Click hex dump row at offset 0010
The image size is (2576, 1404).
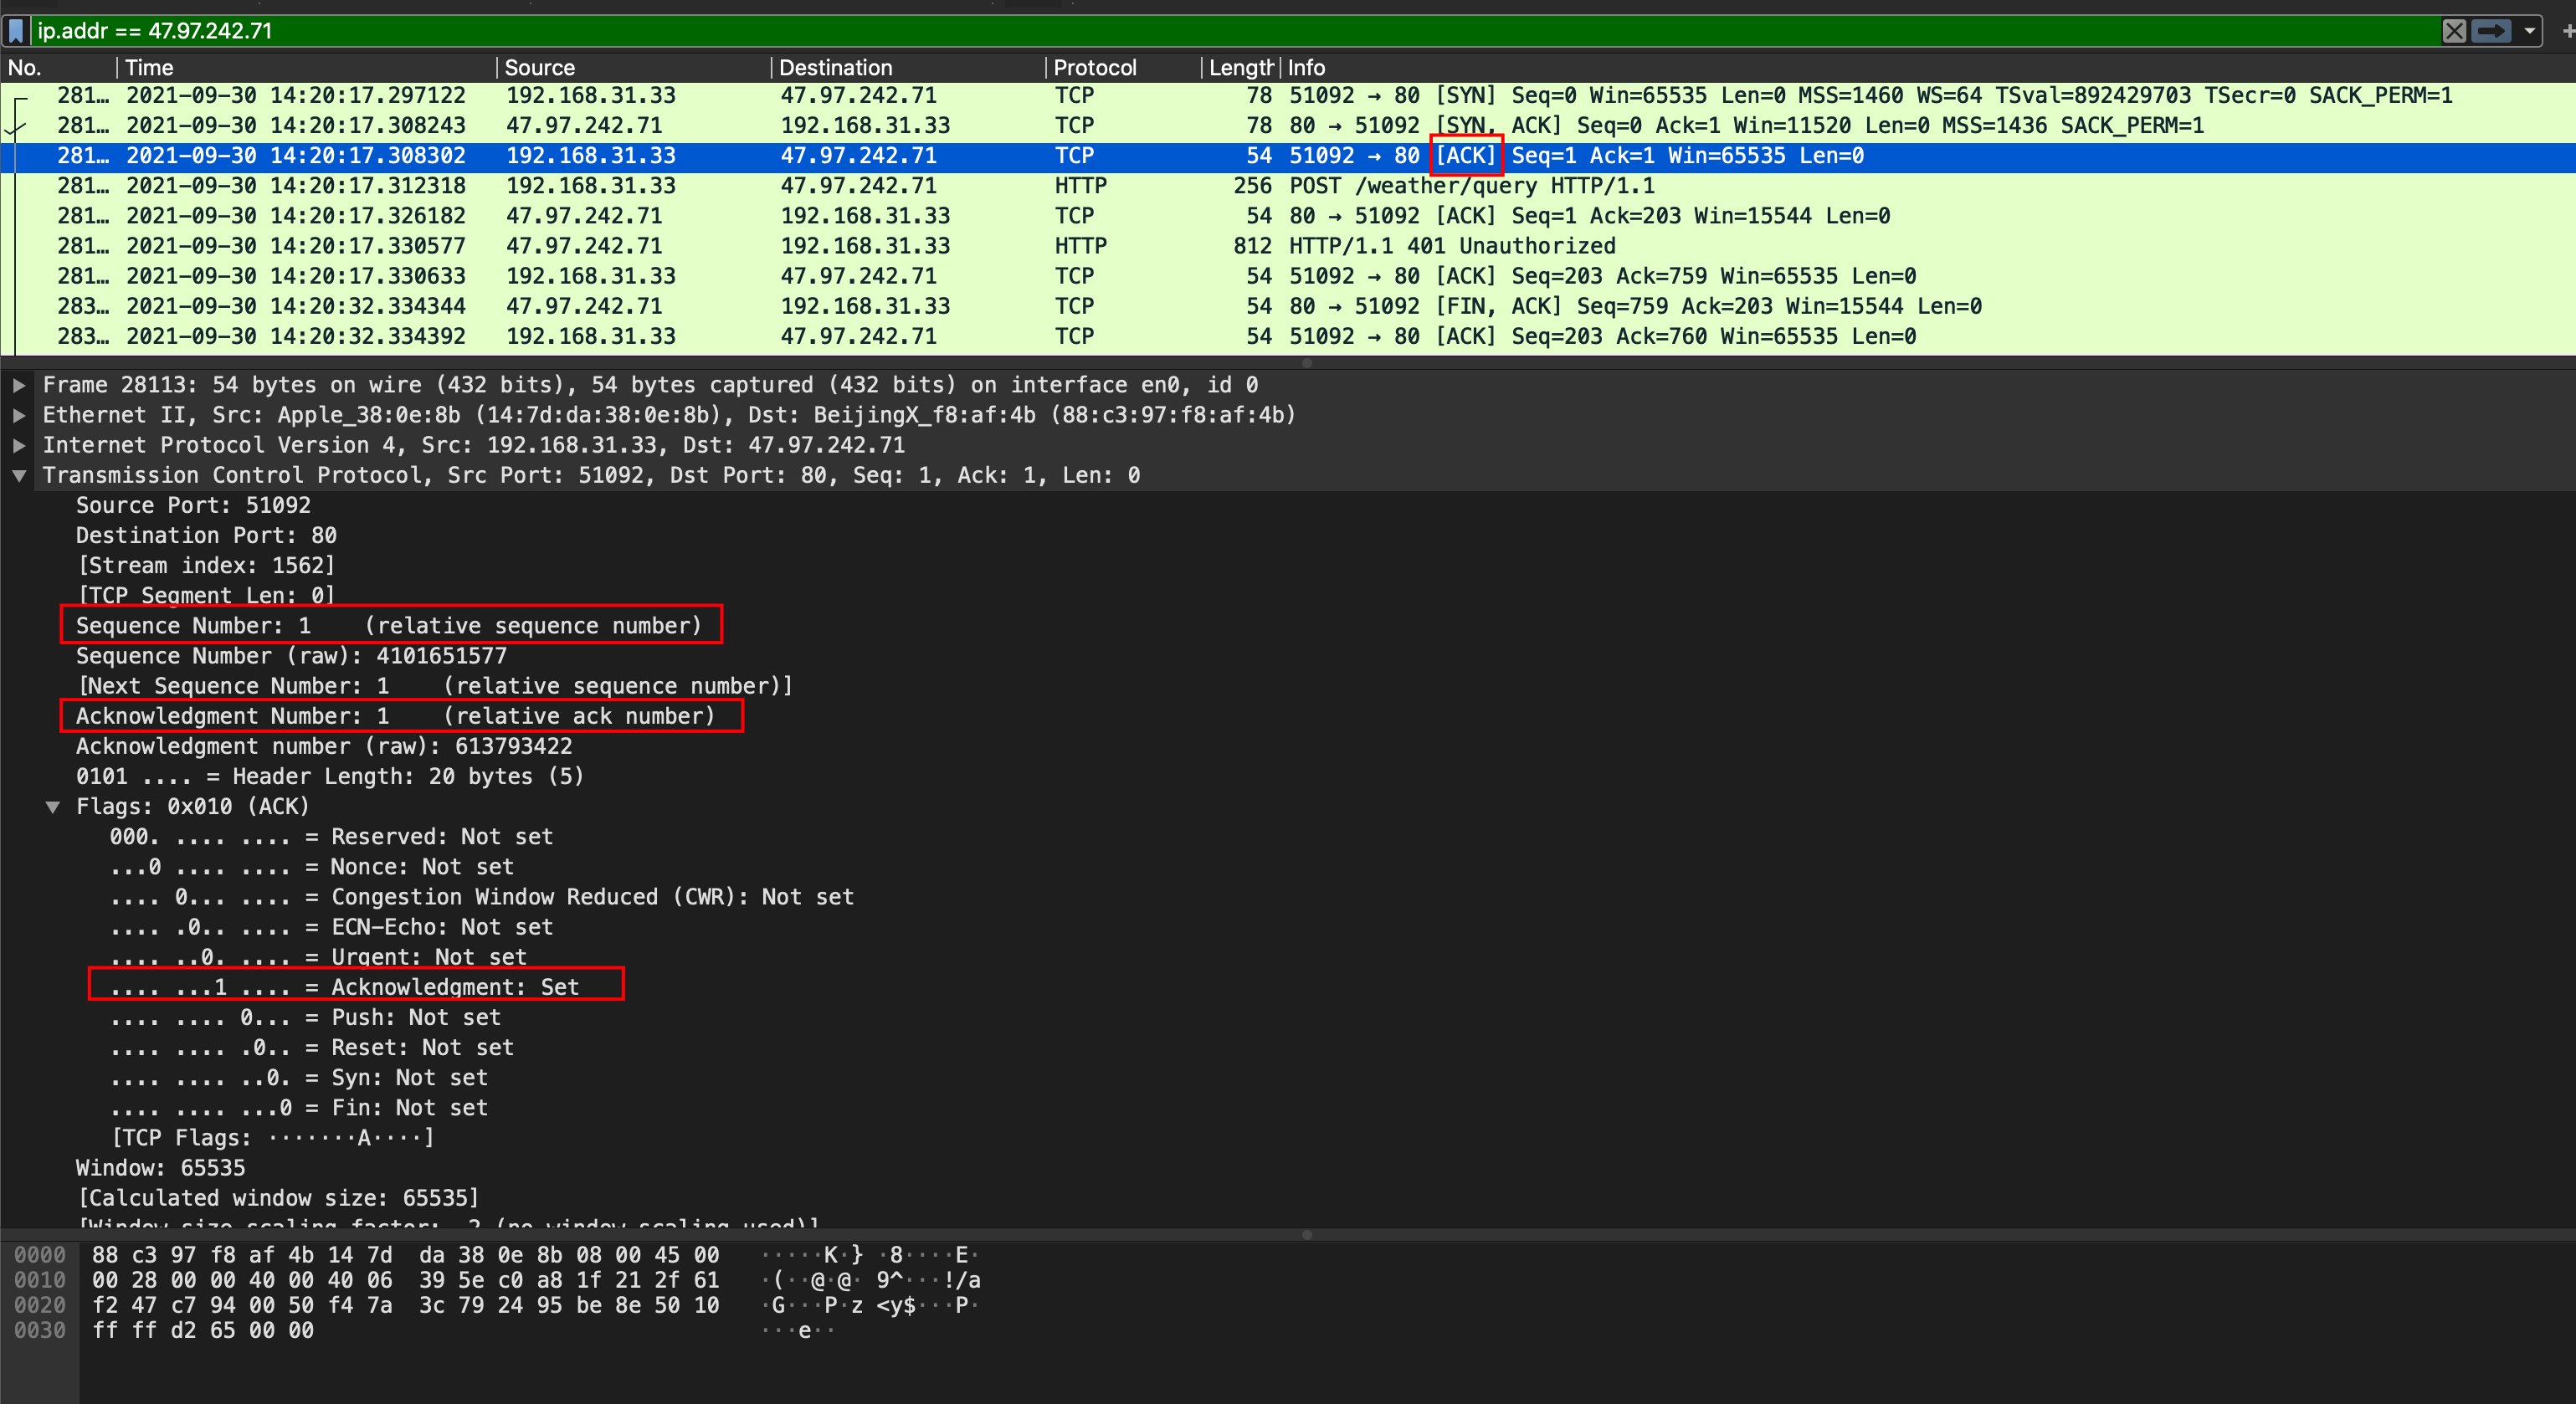(405, 1280)
